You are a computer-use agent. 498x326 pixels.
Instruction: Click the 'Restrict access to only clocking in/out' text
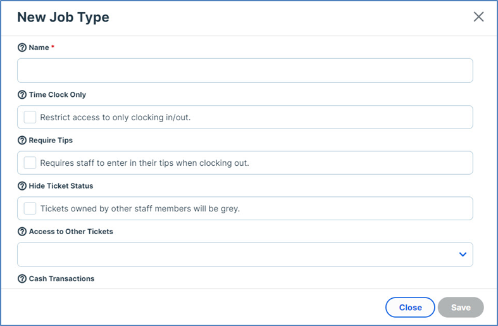[115, 118]
